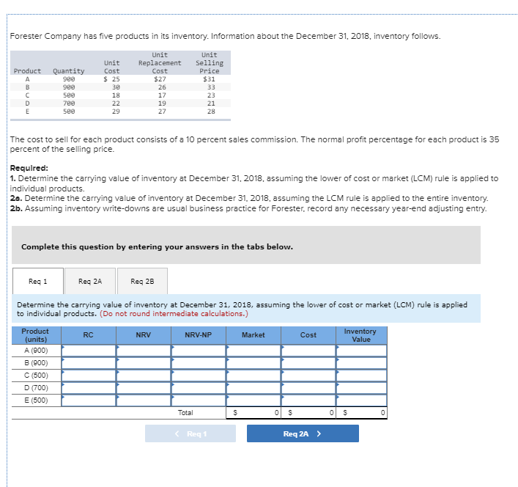This screenshot has width=518, height=487.
Task: Select Cost input cell for product C (500)
Action: 308,376
